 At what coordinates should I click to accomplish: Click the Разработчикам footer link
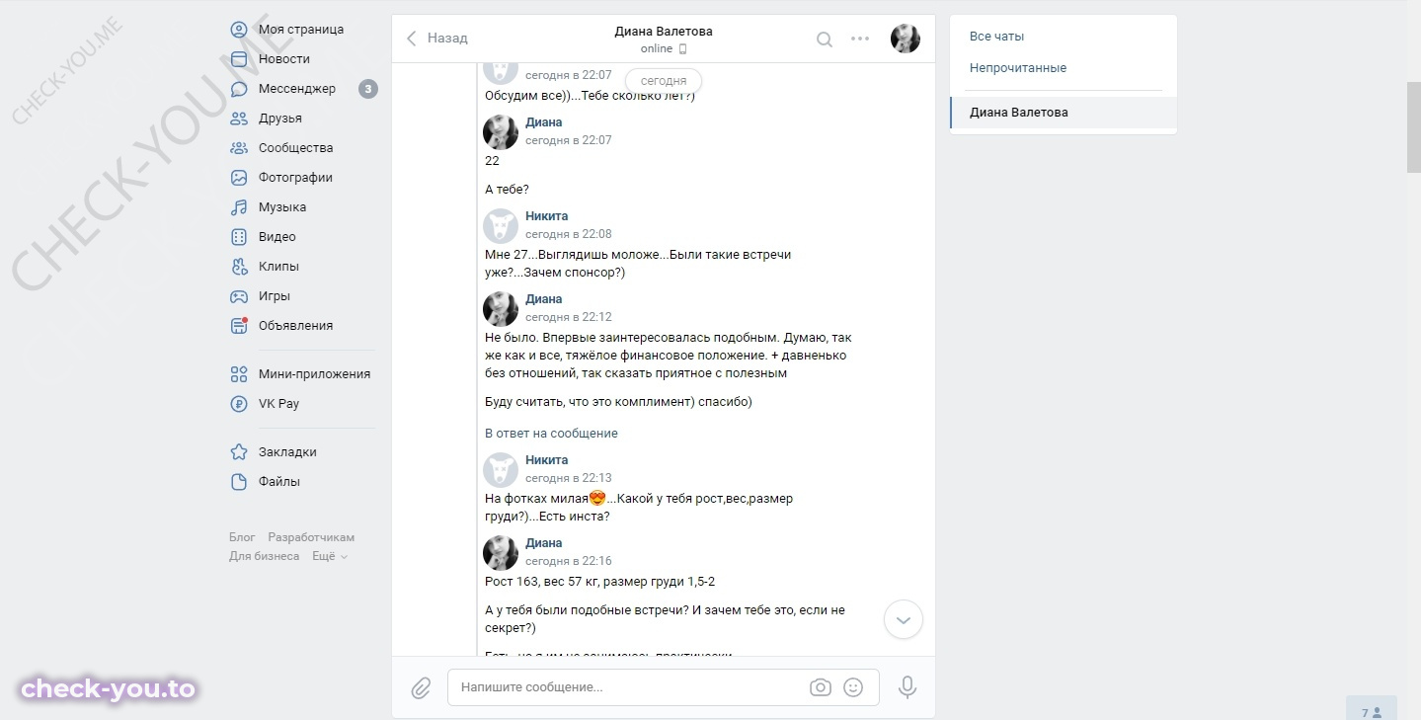click(x=311, y=537)
